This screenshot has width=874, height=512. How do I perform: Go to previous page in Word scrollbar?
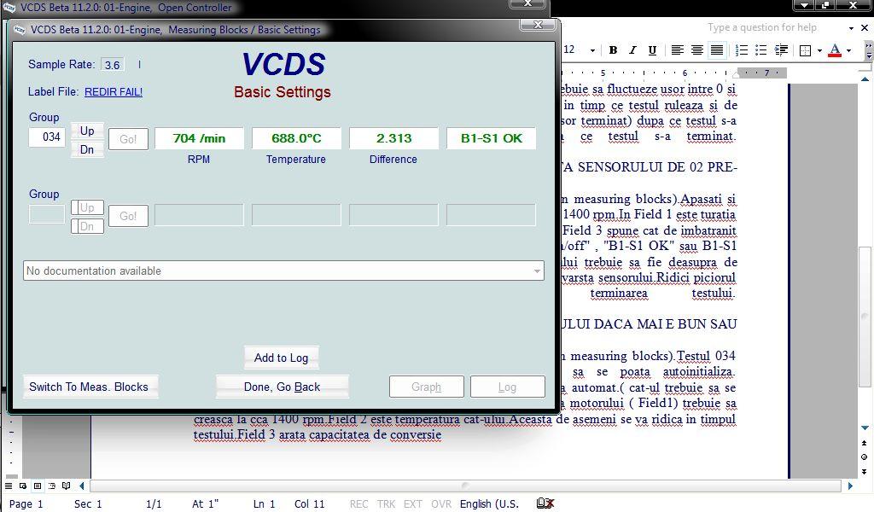click(x=864, y=444)
